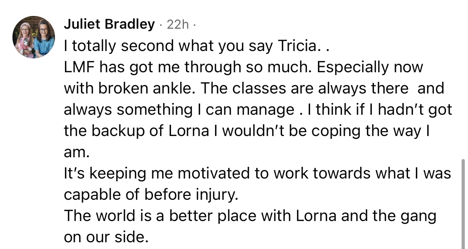The width and height of the screenshot is (468, 249).
Task: Click 'Lorna' in 'Lorna and the gang'
Action: coord(316,216)
